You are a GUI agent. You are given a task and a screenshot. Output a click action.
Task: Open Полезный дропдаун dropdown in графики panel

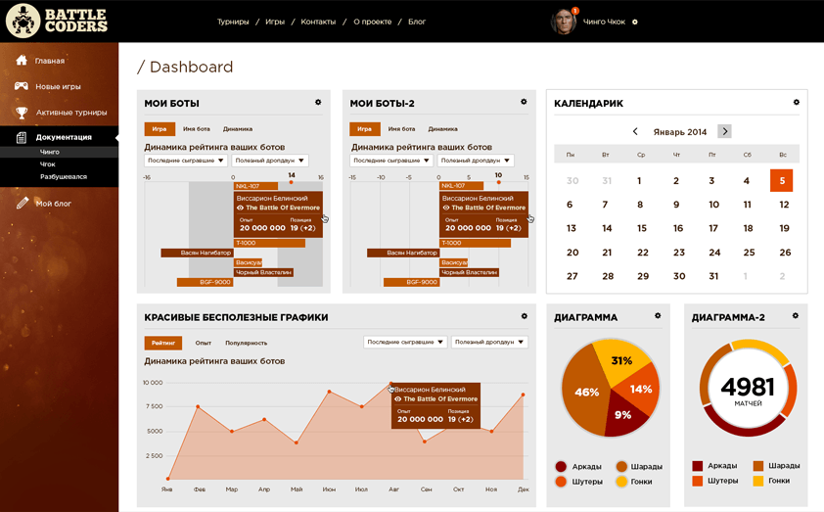coord(489,342)
